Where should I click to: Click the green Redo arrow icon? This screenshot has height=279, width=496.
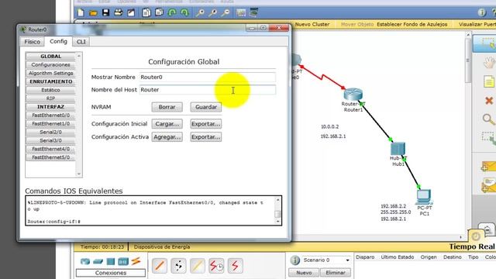point(184,12)
